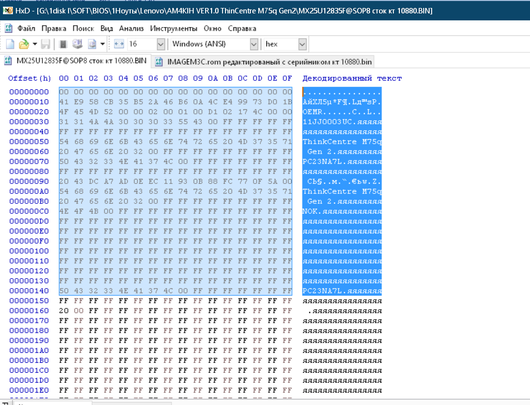
Task: Click offset 000000A0 row label
Action: [x=29, y=191]
